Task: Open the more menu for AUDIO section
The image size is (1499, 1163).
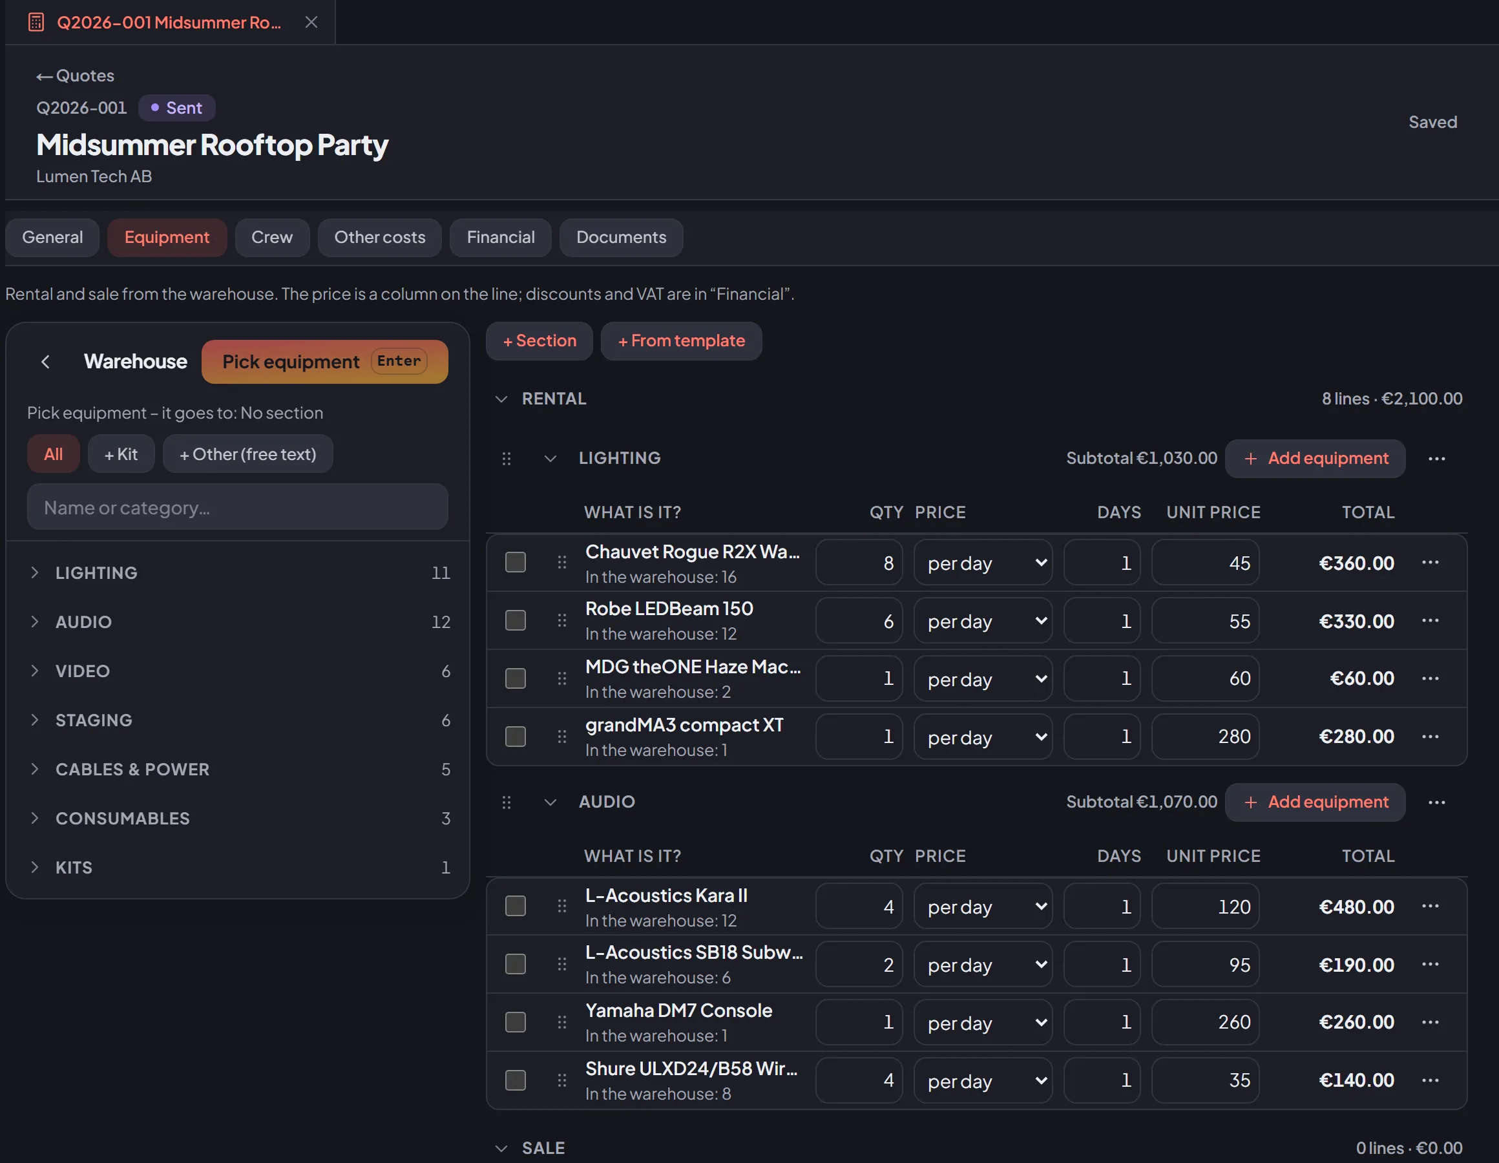Action: coord(1436,802)
